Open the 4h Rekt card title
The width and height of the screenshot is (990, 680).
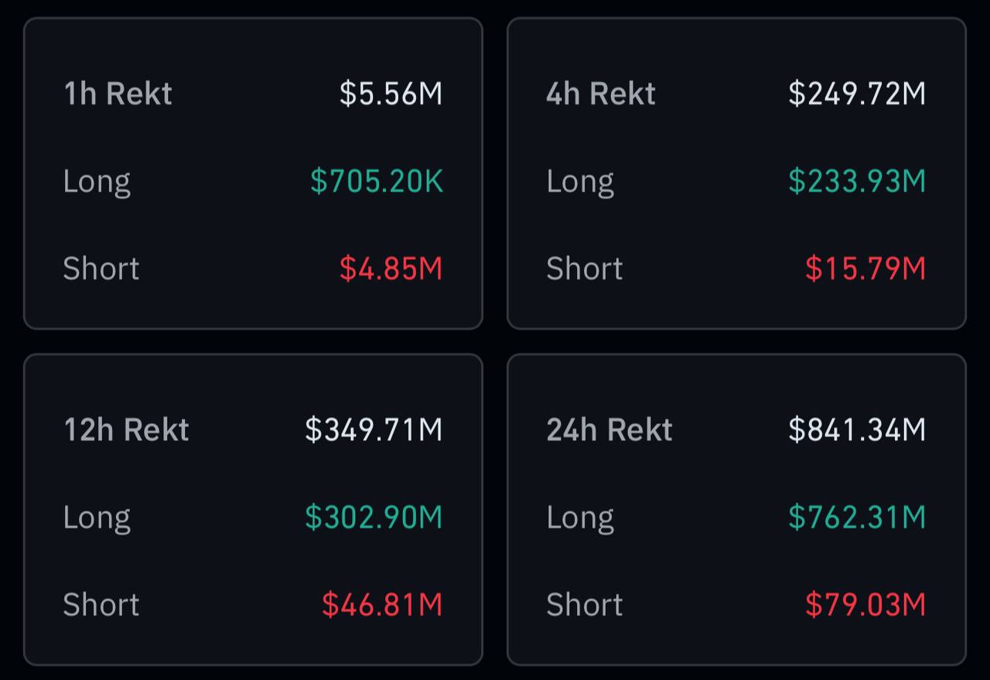pos(600,94)
